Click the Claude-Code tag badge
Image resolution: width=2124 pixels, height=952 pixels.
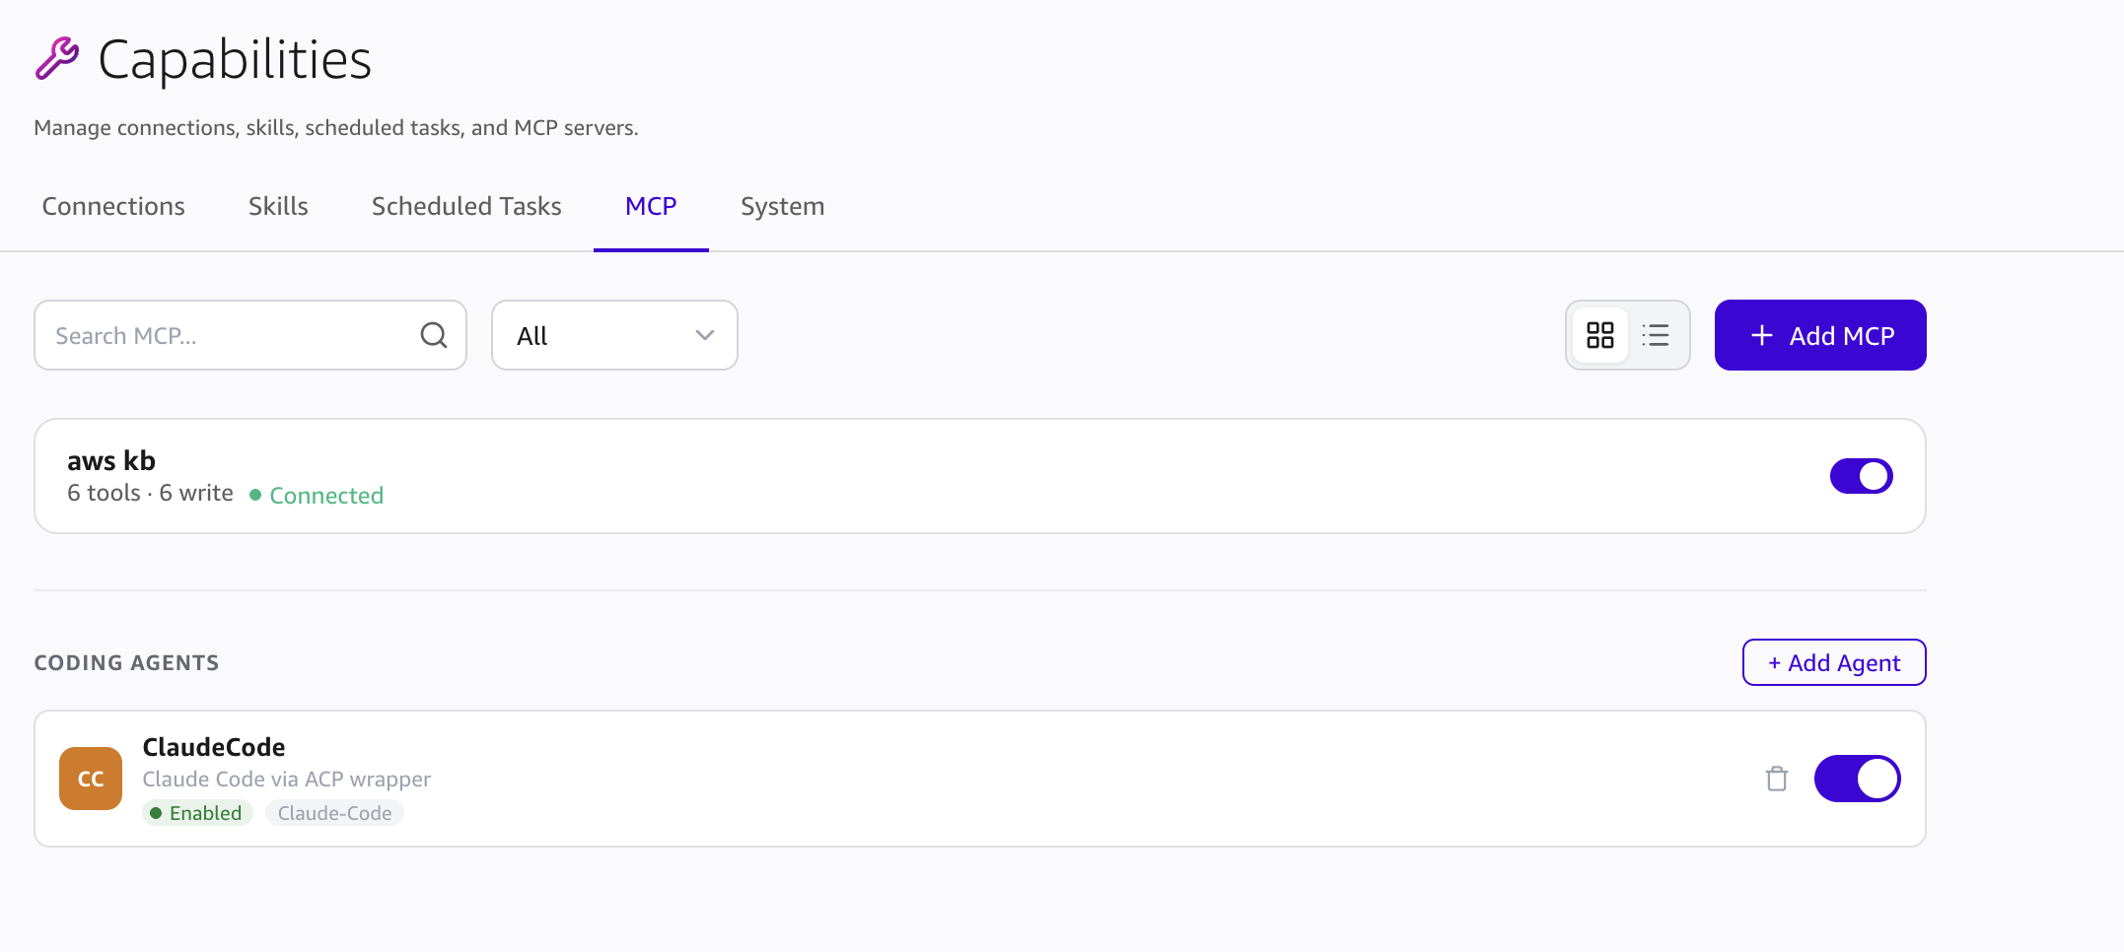coord(334,813)
